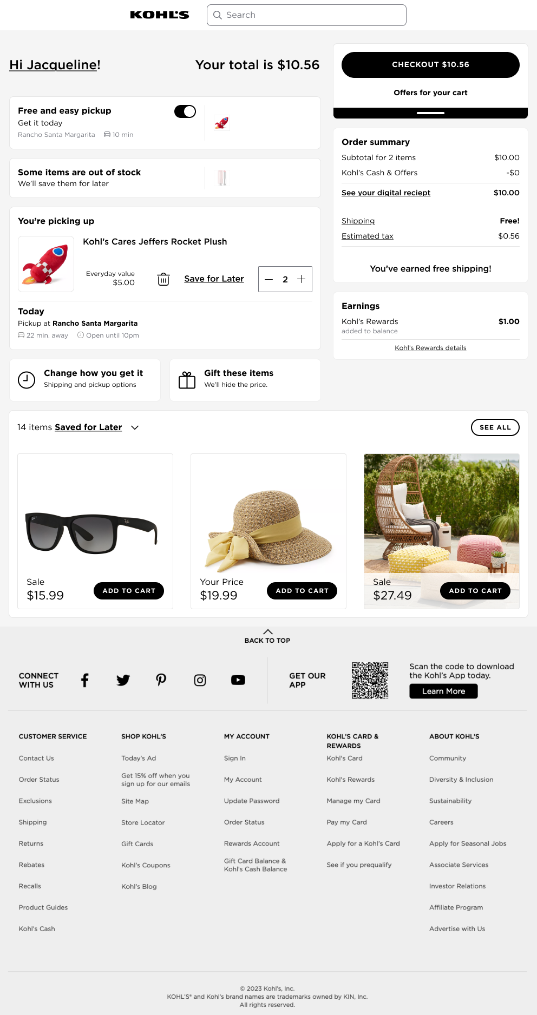The height and width of the screenshot is (1015, 537).
Task: Increase Rocket Plush quantity with plus
Action: click(x=302, y=279)
